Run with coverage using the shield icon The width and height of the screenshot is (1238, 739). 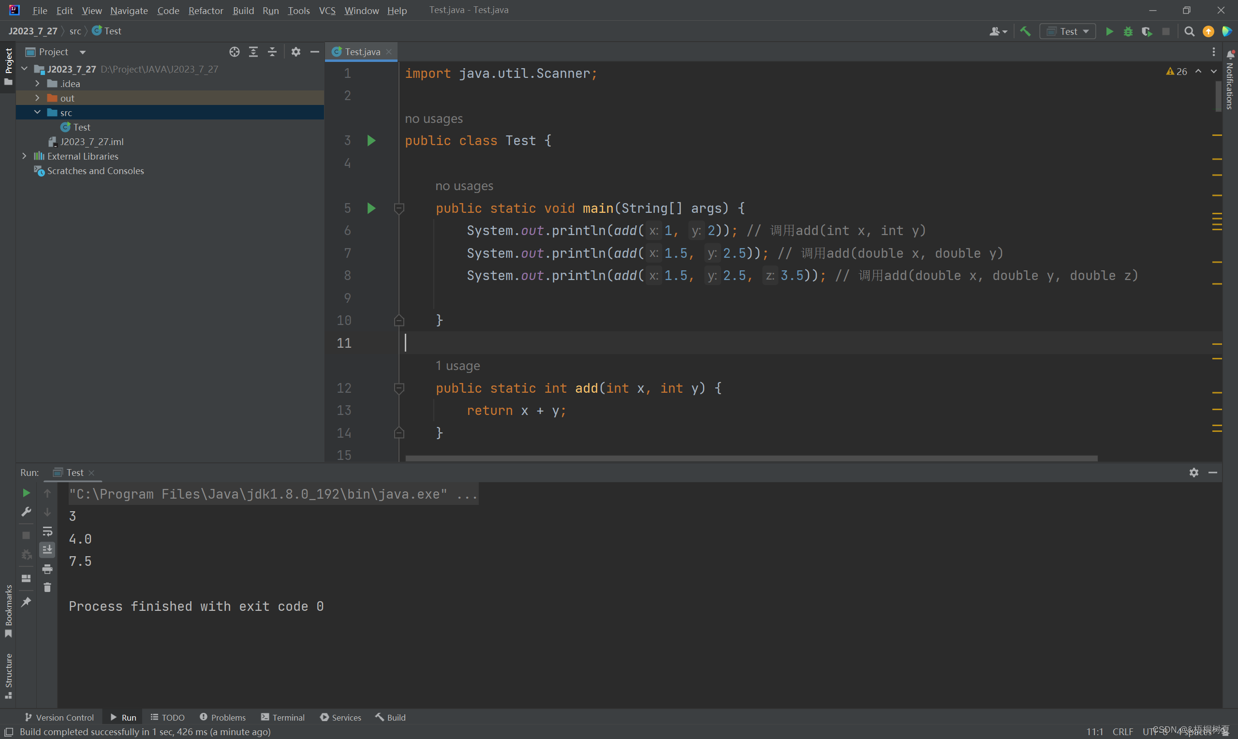coord(1147,31)
